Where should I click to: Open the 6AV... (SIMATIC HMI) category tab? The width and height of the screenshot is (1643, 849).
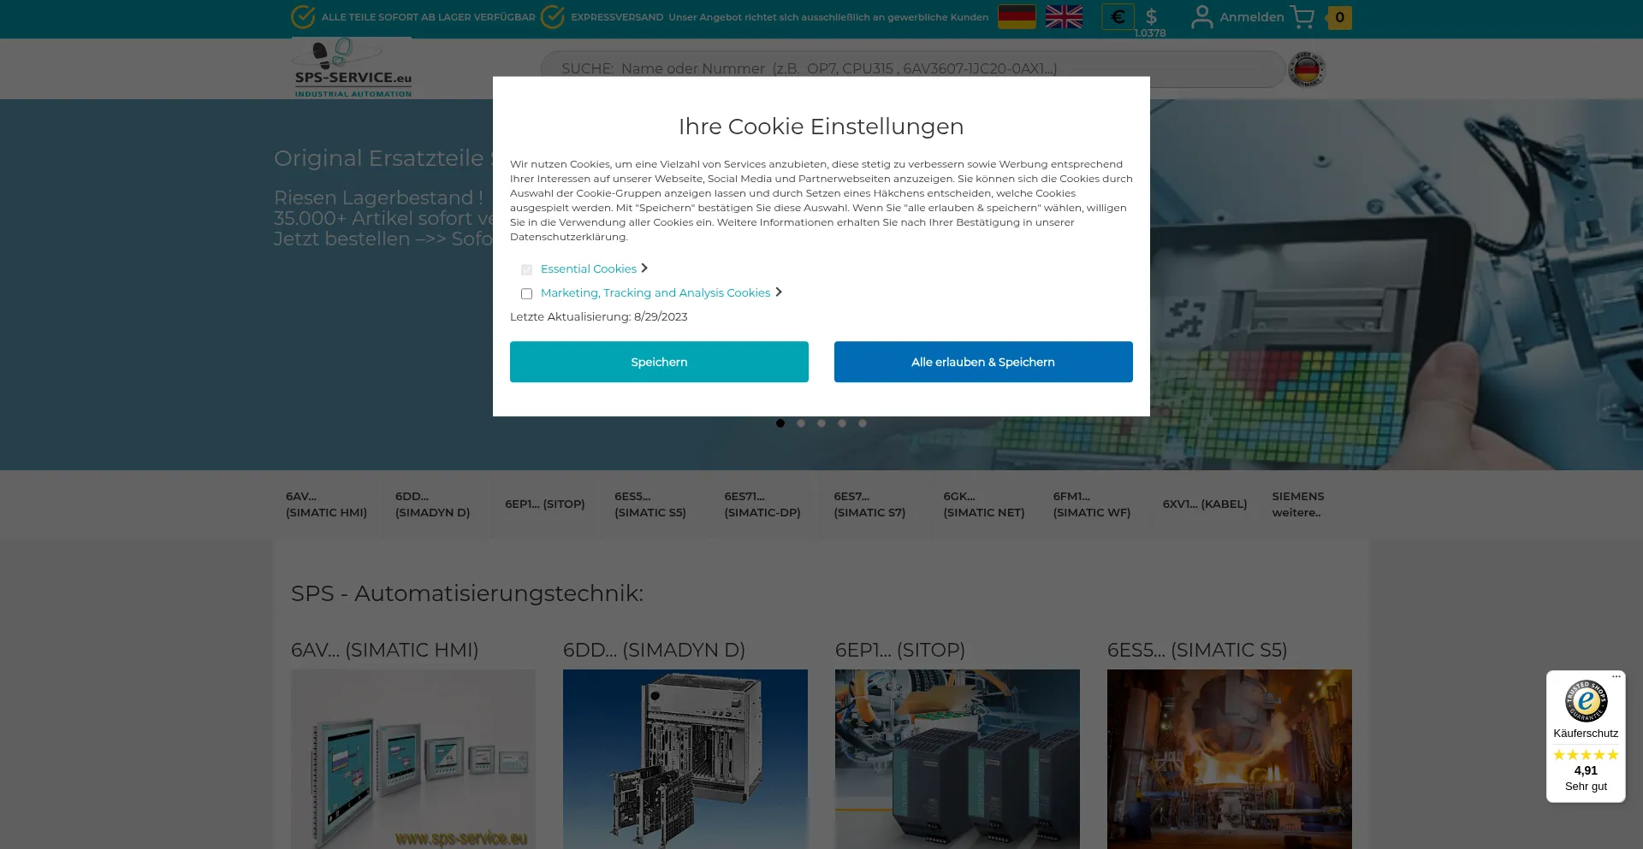coord(326,504)
